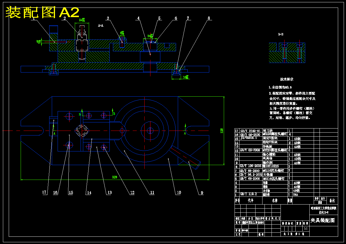The image size is (346, 244).
Task: Click the '审核' title block cell
Action: pyautogui.click(x=238, y=231)
